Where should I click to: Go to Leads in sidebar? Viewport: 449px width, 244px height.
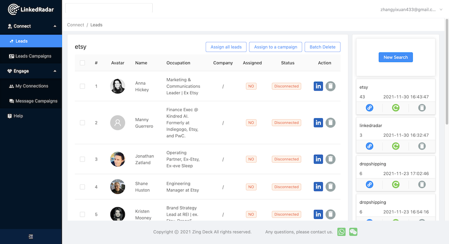click(31, 41)
